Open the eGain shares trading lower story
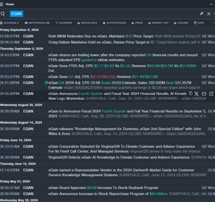The width and height of the screenshot is (215, 202). 123,58
